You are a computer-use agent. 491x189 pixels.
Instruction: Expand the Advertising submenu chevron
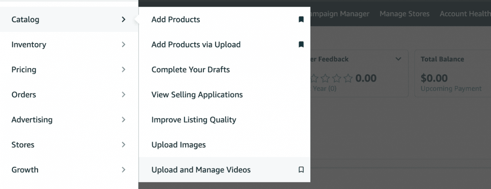(x=124, y=119)
